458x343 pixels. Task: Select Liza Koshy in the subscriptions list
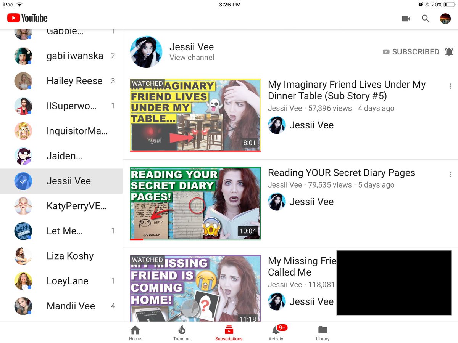coord(61,256)
